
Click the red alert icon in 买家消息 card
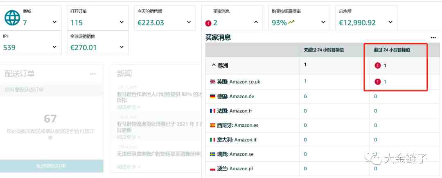[208, 23]
